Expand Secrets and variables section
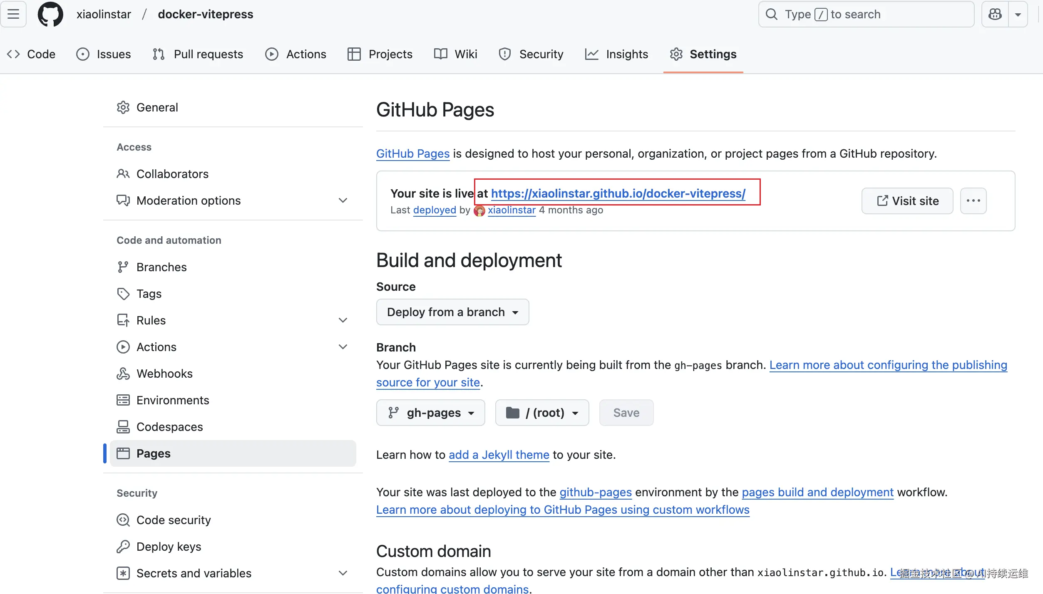 [343, 573]
